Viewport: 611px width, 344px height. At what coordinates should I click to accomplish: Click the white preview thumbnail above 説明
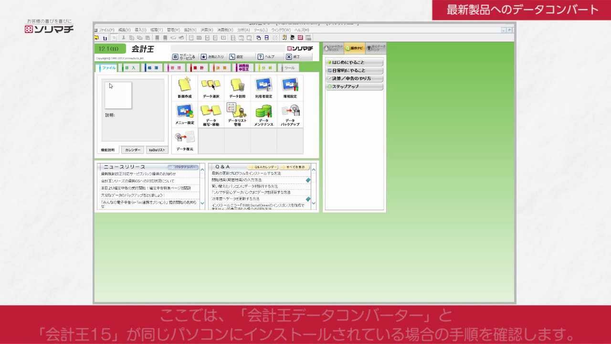pyautogui.click(x=118, y=95)
